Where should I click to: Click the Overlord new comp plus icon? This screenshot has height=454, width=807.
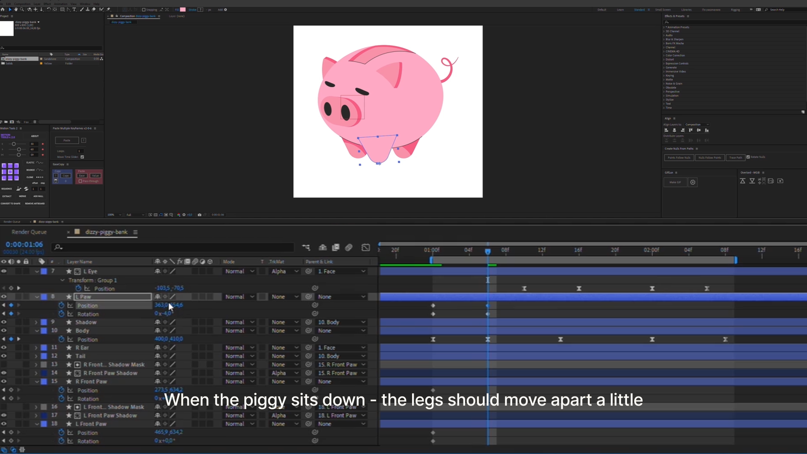tap(780, 181)
